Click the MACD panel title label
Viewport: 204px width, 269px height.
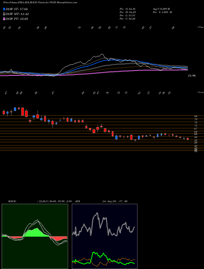(12, 201)
